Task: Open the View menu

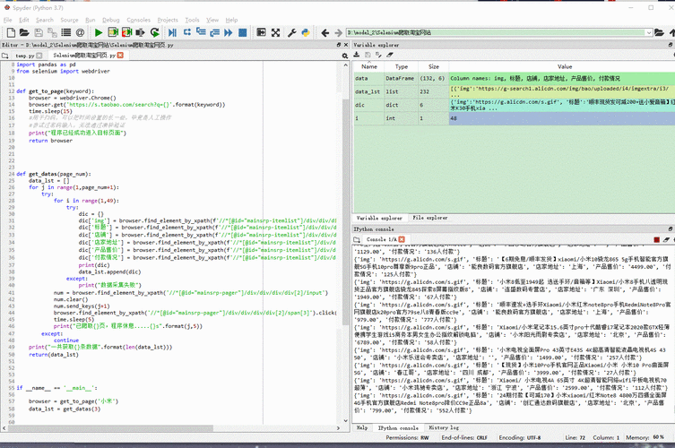Action: tap(212, 20)
